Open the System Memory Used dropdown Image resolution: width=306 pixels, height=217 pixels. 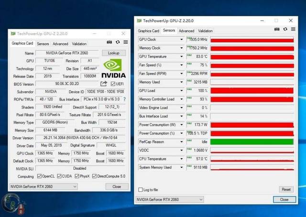pos(182,167)
